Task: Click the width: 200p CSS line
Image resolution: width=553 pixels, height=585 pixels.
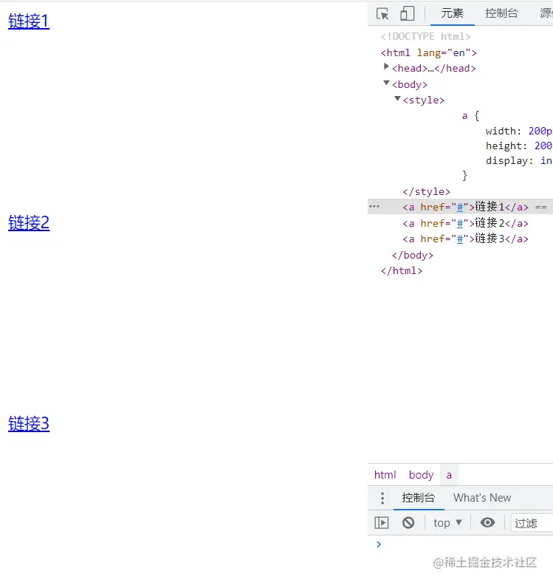Action: point(519,131)
